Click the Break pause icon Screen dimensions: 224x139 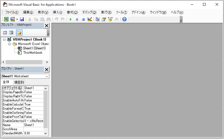click(77, 19)
